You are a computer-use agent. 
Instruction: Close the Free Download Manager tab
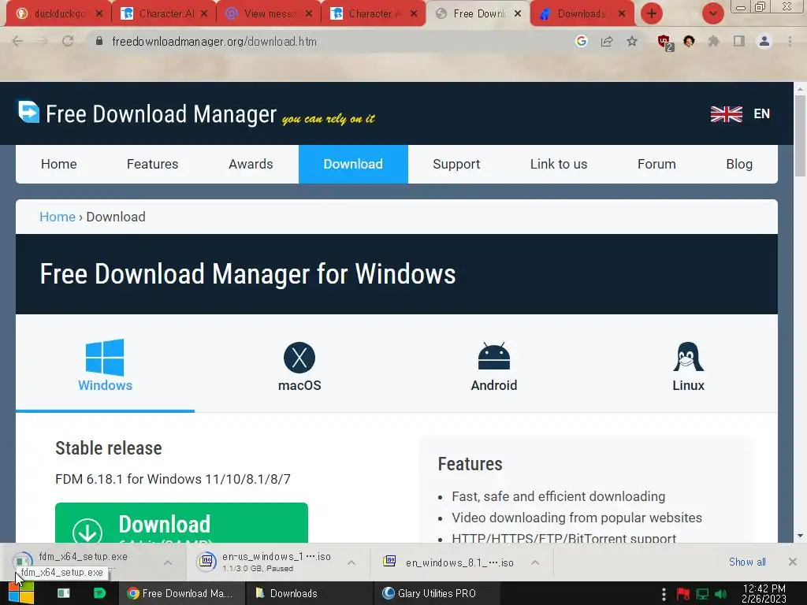point(518,13)
